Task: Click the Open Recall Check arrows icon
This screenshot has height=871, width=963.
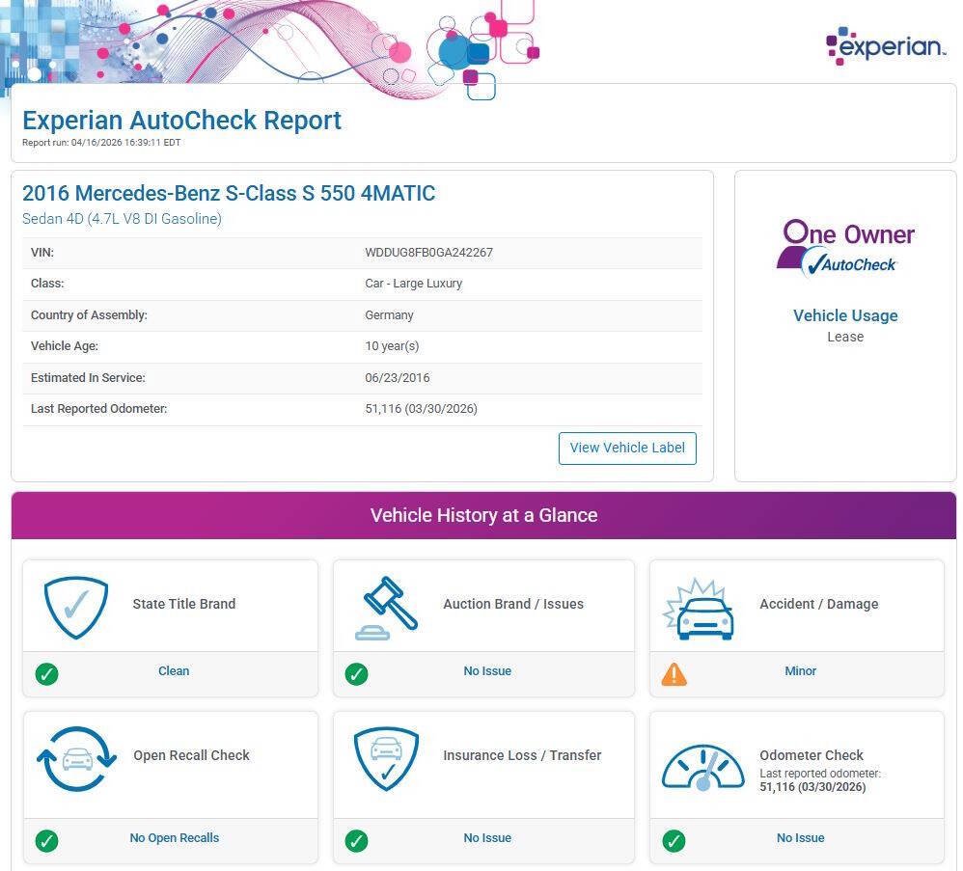Action: tap(77, 759)
